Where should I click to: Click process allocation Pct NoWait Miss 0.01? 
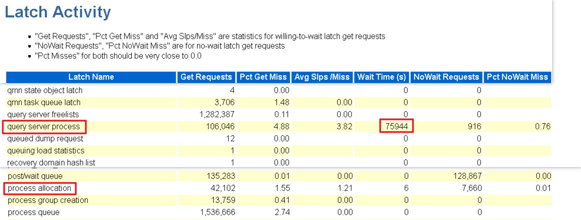pyautogui.click(x=543, y=188)
